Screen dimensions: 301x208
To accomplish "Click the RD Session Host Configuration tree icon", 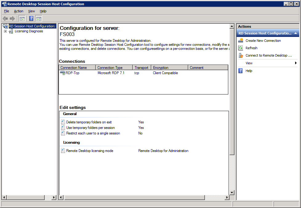I will [5, 26].
